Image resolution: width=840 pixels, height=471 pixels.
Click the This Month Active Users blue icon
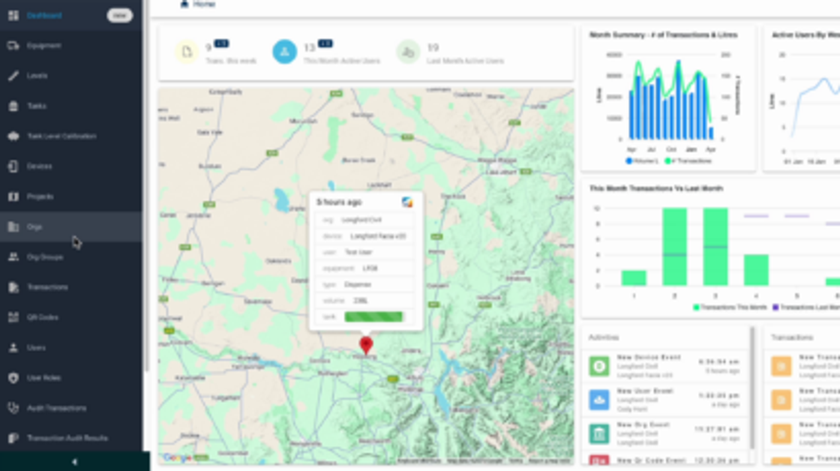click(284, 52)
